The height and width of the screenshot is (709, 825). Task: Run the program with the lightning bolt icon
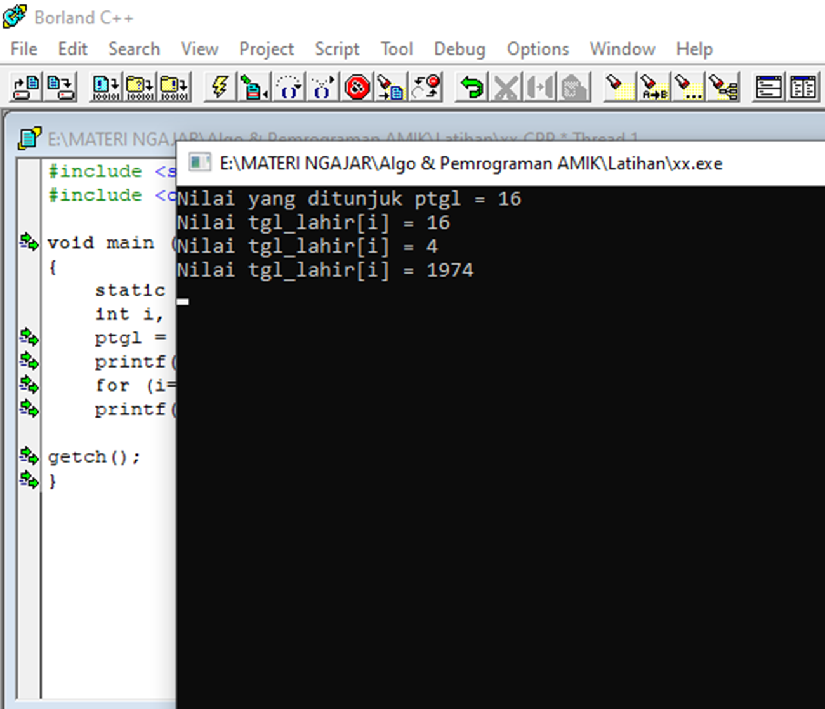pos(220,87)
